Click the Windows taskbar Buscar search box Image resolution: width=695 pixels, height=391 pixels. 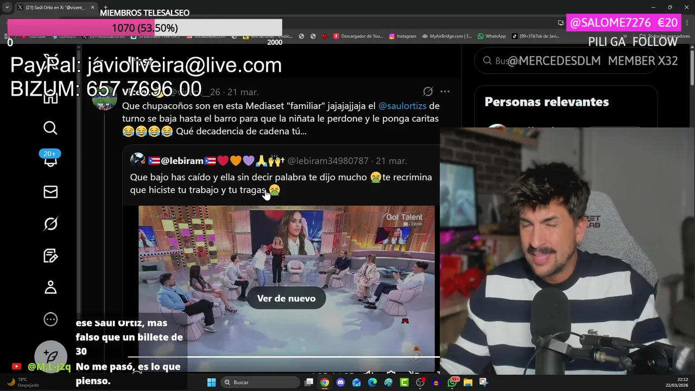pos(260,382)
